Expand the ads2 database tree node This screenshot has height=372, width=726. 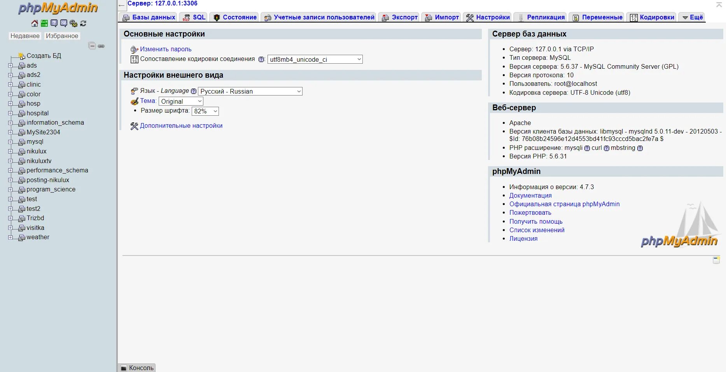[10, 75]
